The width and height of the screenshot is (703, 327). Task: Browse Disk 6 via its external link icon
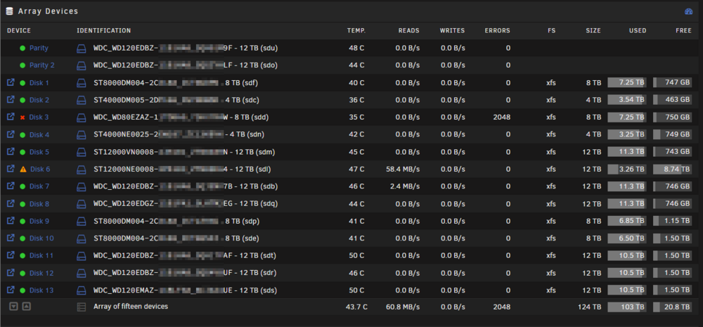11,169
